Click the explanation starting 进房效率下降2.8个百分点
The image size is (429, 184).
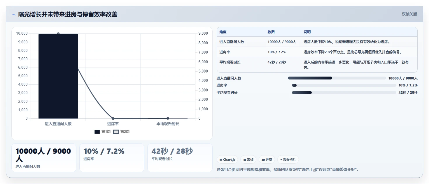[353, 52]
